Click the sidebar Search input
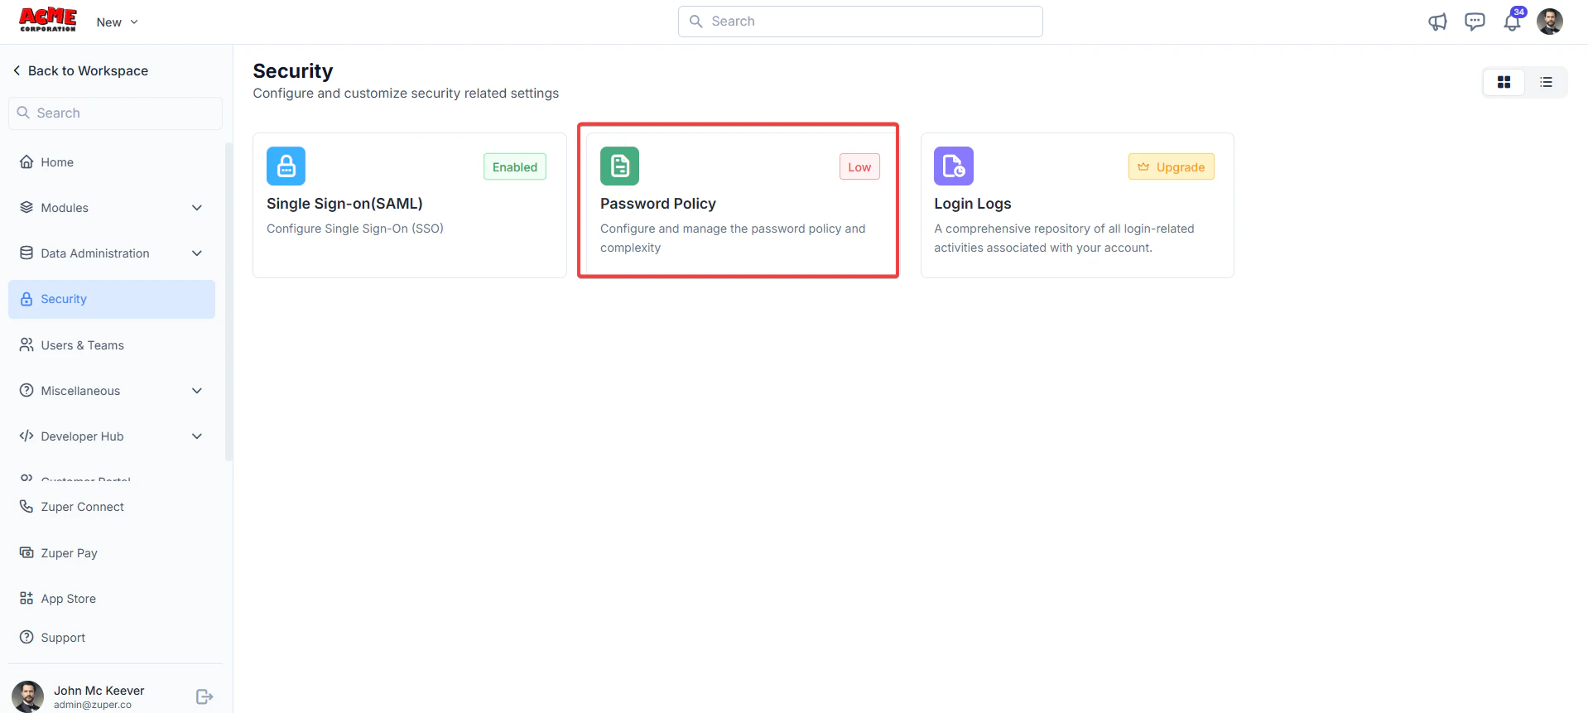The height and width of the screenshot is (713, 1588). [x=115, y=113]
